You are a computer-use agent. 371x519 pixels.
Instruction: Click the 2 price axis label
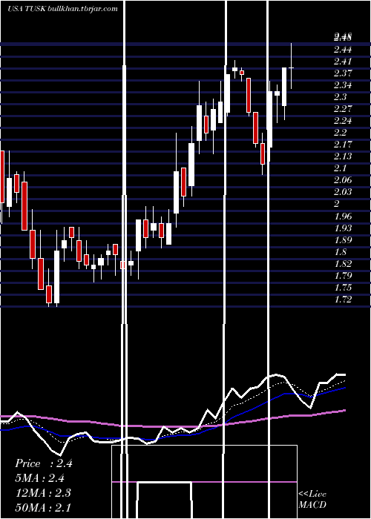tap(337, 204)
